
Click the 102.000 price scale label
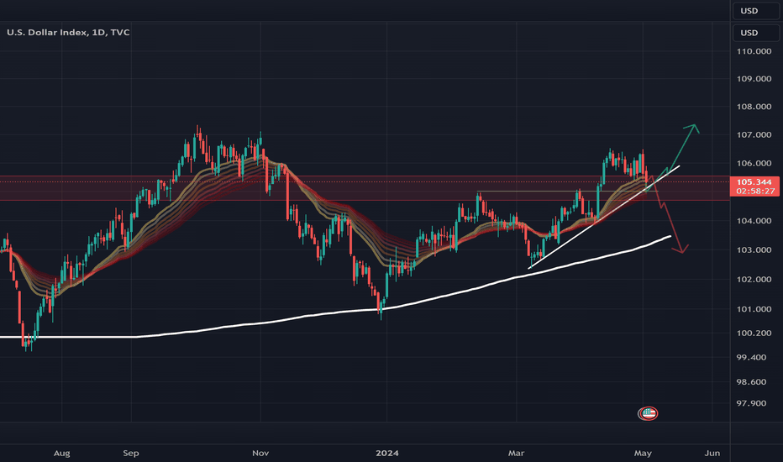(754, 279)
